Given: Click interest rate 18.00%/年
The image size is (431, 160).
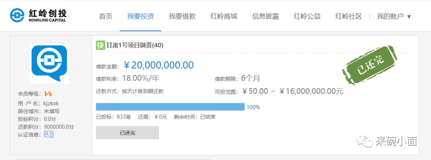Looking at the screenshot, I should tap(141, 78).
